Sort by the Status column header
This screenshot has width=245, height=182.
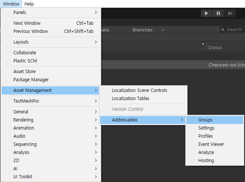pyautogui.click(x=215, y=48)
